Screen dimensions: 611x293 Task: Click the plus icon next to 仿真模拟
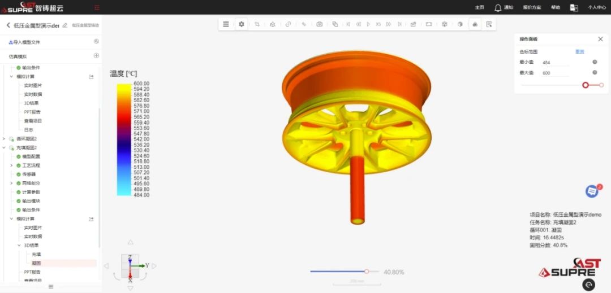tap(96, 56)
